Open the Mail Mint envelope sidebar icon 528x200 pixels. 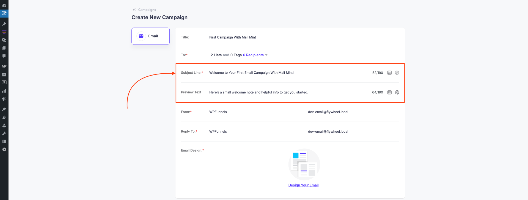pyautogui.click(x=4, y=13)
